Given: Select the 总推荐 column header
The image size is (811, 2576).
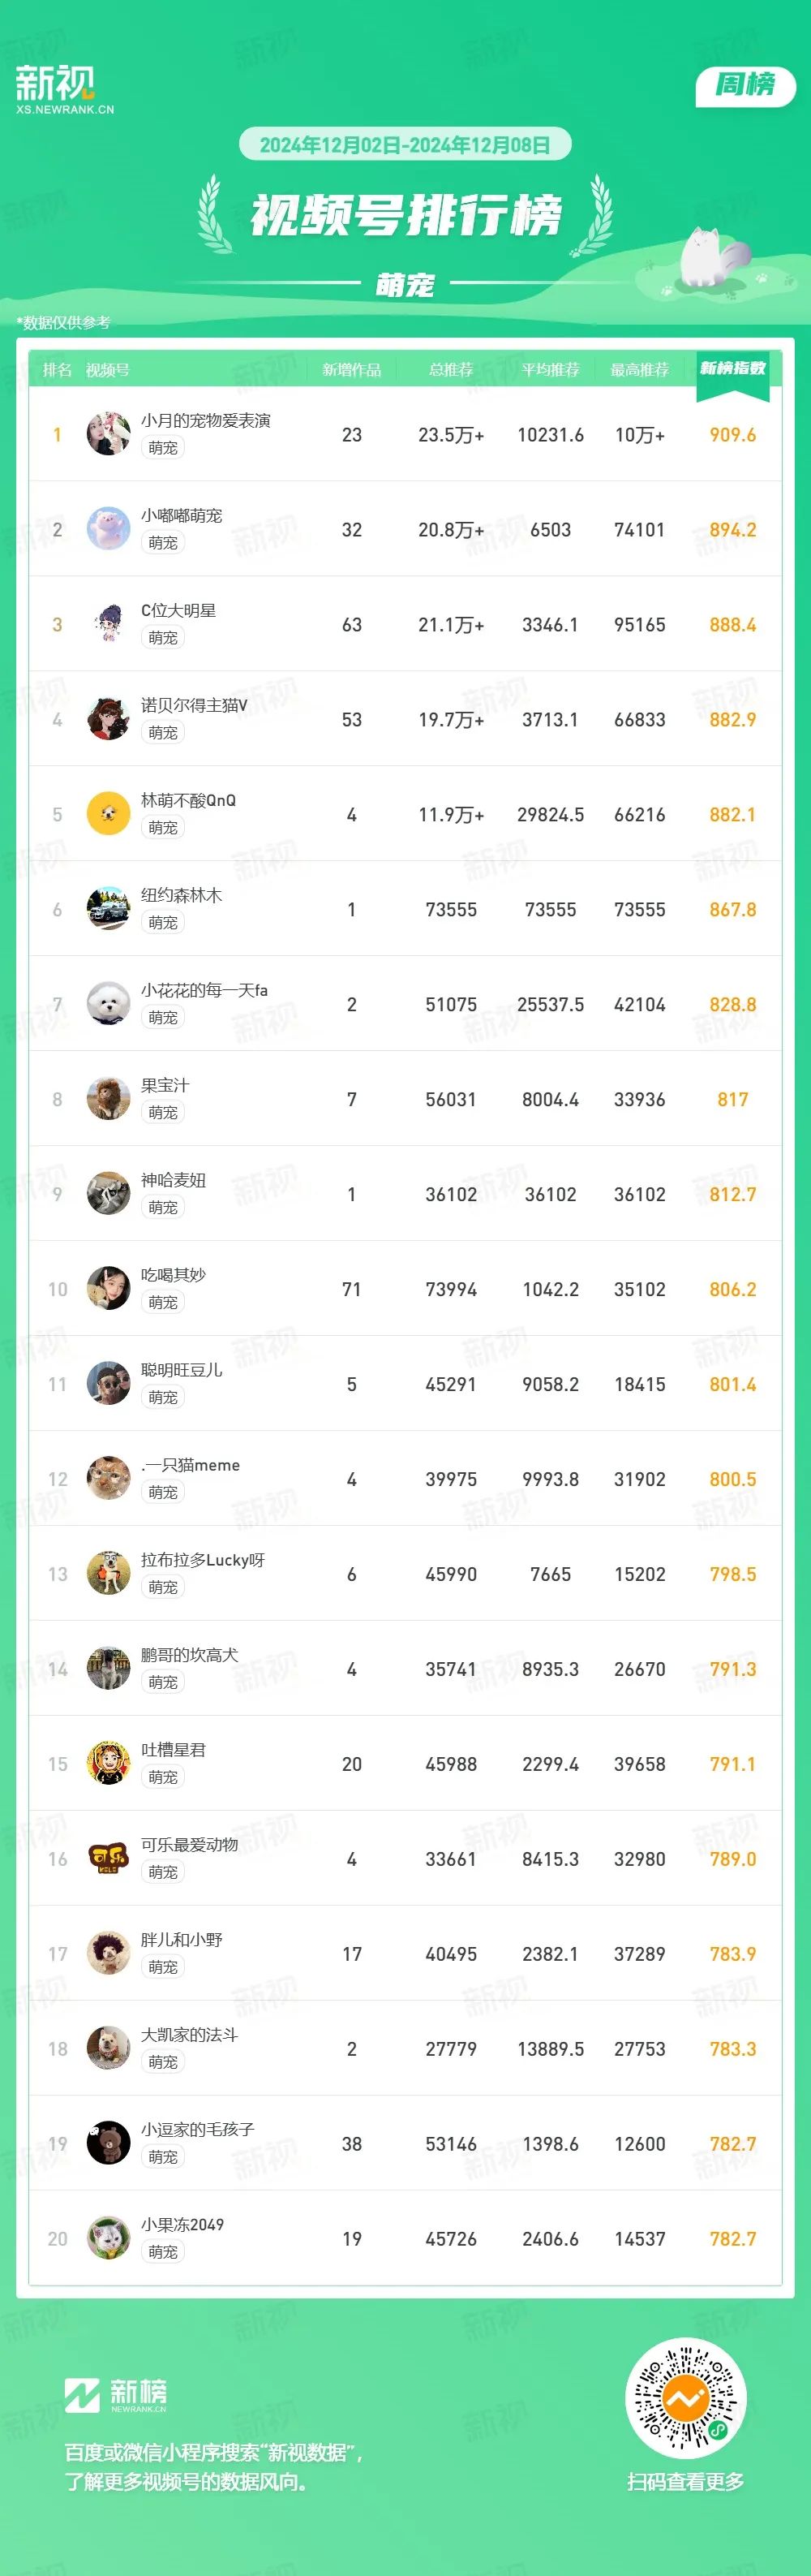Looking at the screenshot, I should tap(452, 370).
